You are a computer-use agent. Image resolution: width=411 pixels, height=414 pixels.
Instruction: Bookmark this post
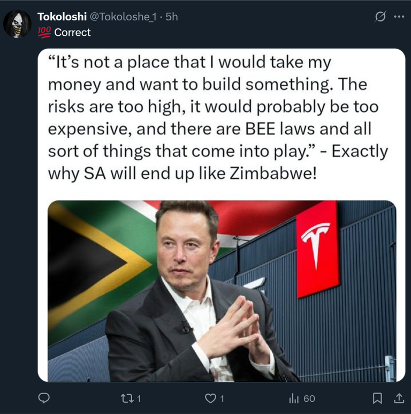(377, 398)
